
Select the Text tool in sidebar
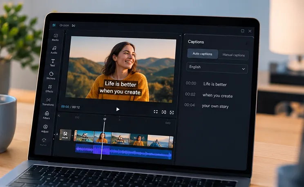[53, 63]
